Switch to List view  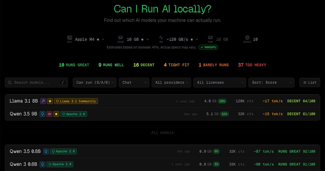point(310,83)
